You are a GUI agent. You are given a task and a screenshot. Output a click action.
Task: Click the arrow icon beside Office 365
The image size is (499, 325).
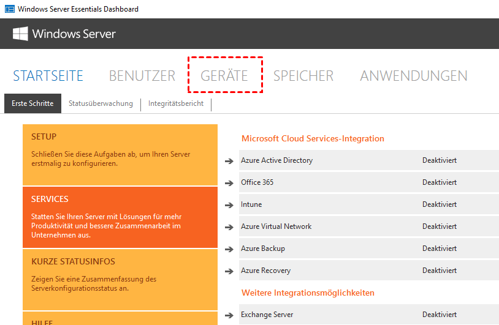pos(229,183)
